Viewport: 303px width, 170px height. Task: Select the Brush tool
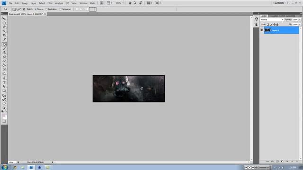[x=4, y=49]
